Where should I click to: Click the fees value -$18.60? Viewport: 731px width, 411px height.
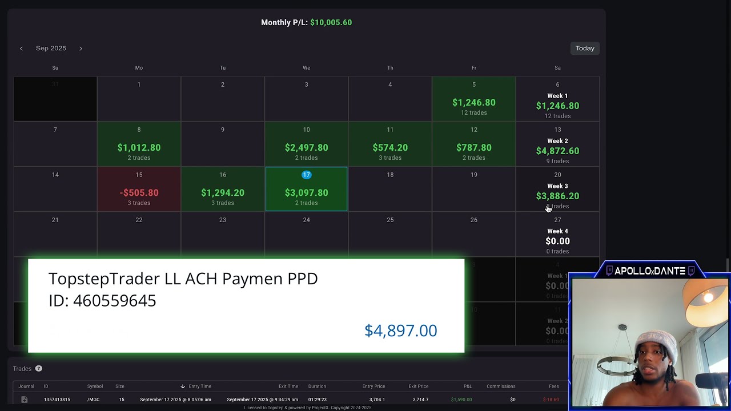(551, 400)
